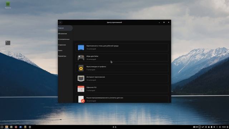This screenshot has height=129, width=229.
Task: Click the circular OBS-style icon in the tray
Action: coord(200,127)
